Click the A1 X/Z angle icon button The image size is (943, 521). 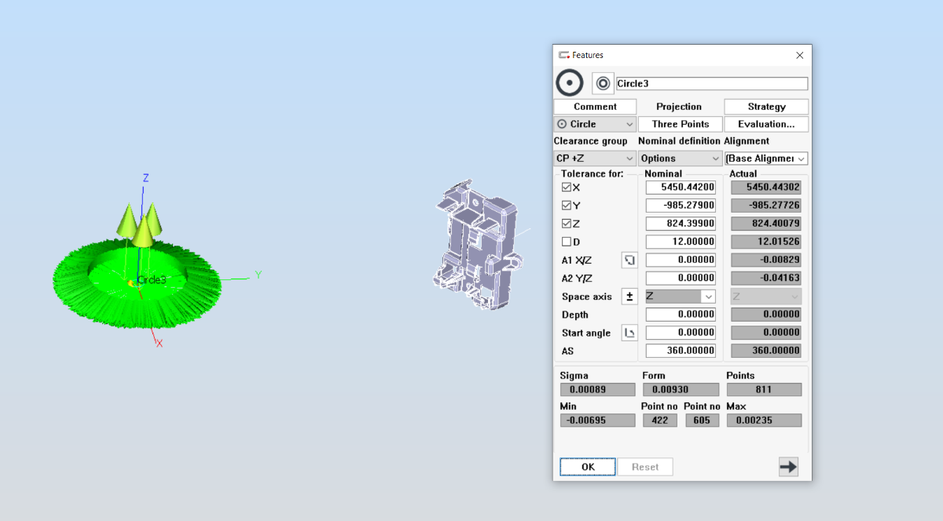pos(629,260)
